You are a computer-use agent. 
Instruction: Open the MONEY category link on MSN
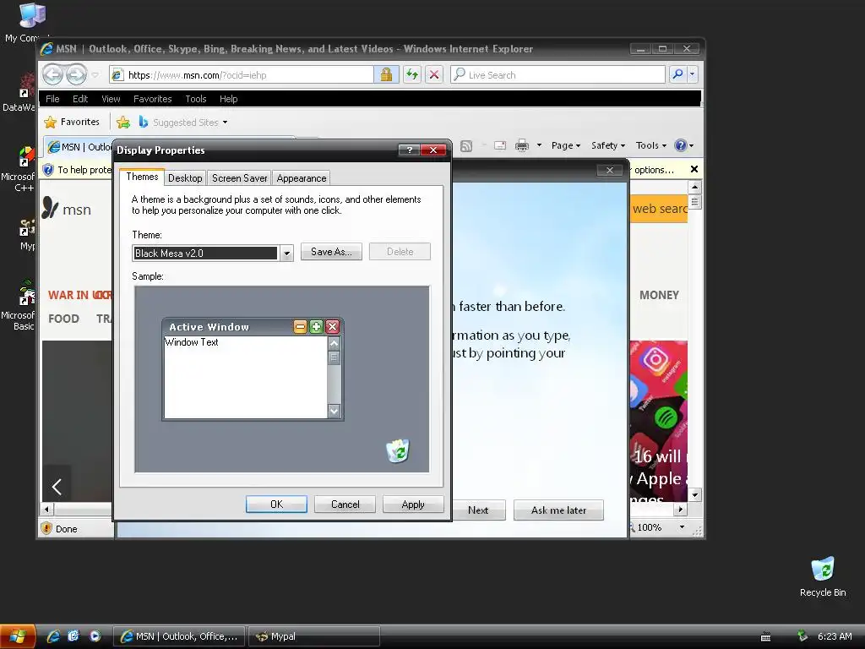pos(659,295)
